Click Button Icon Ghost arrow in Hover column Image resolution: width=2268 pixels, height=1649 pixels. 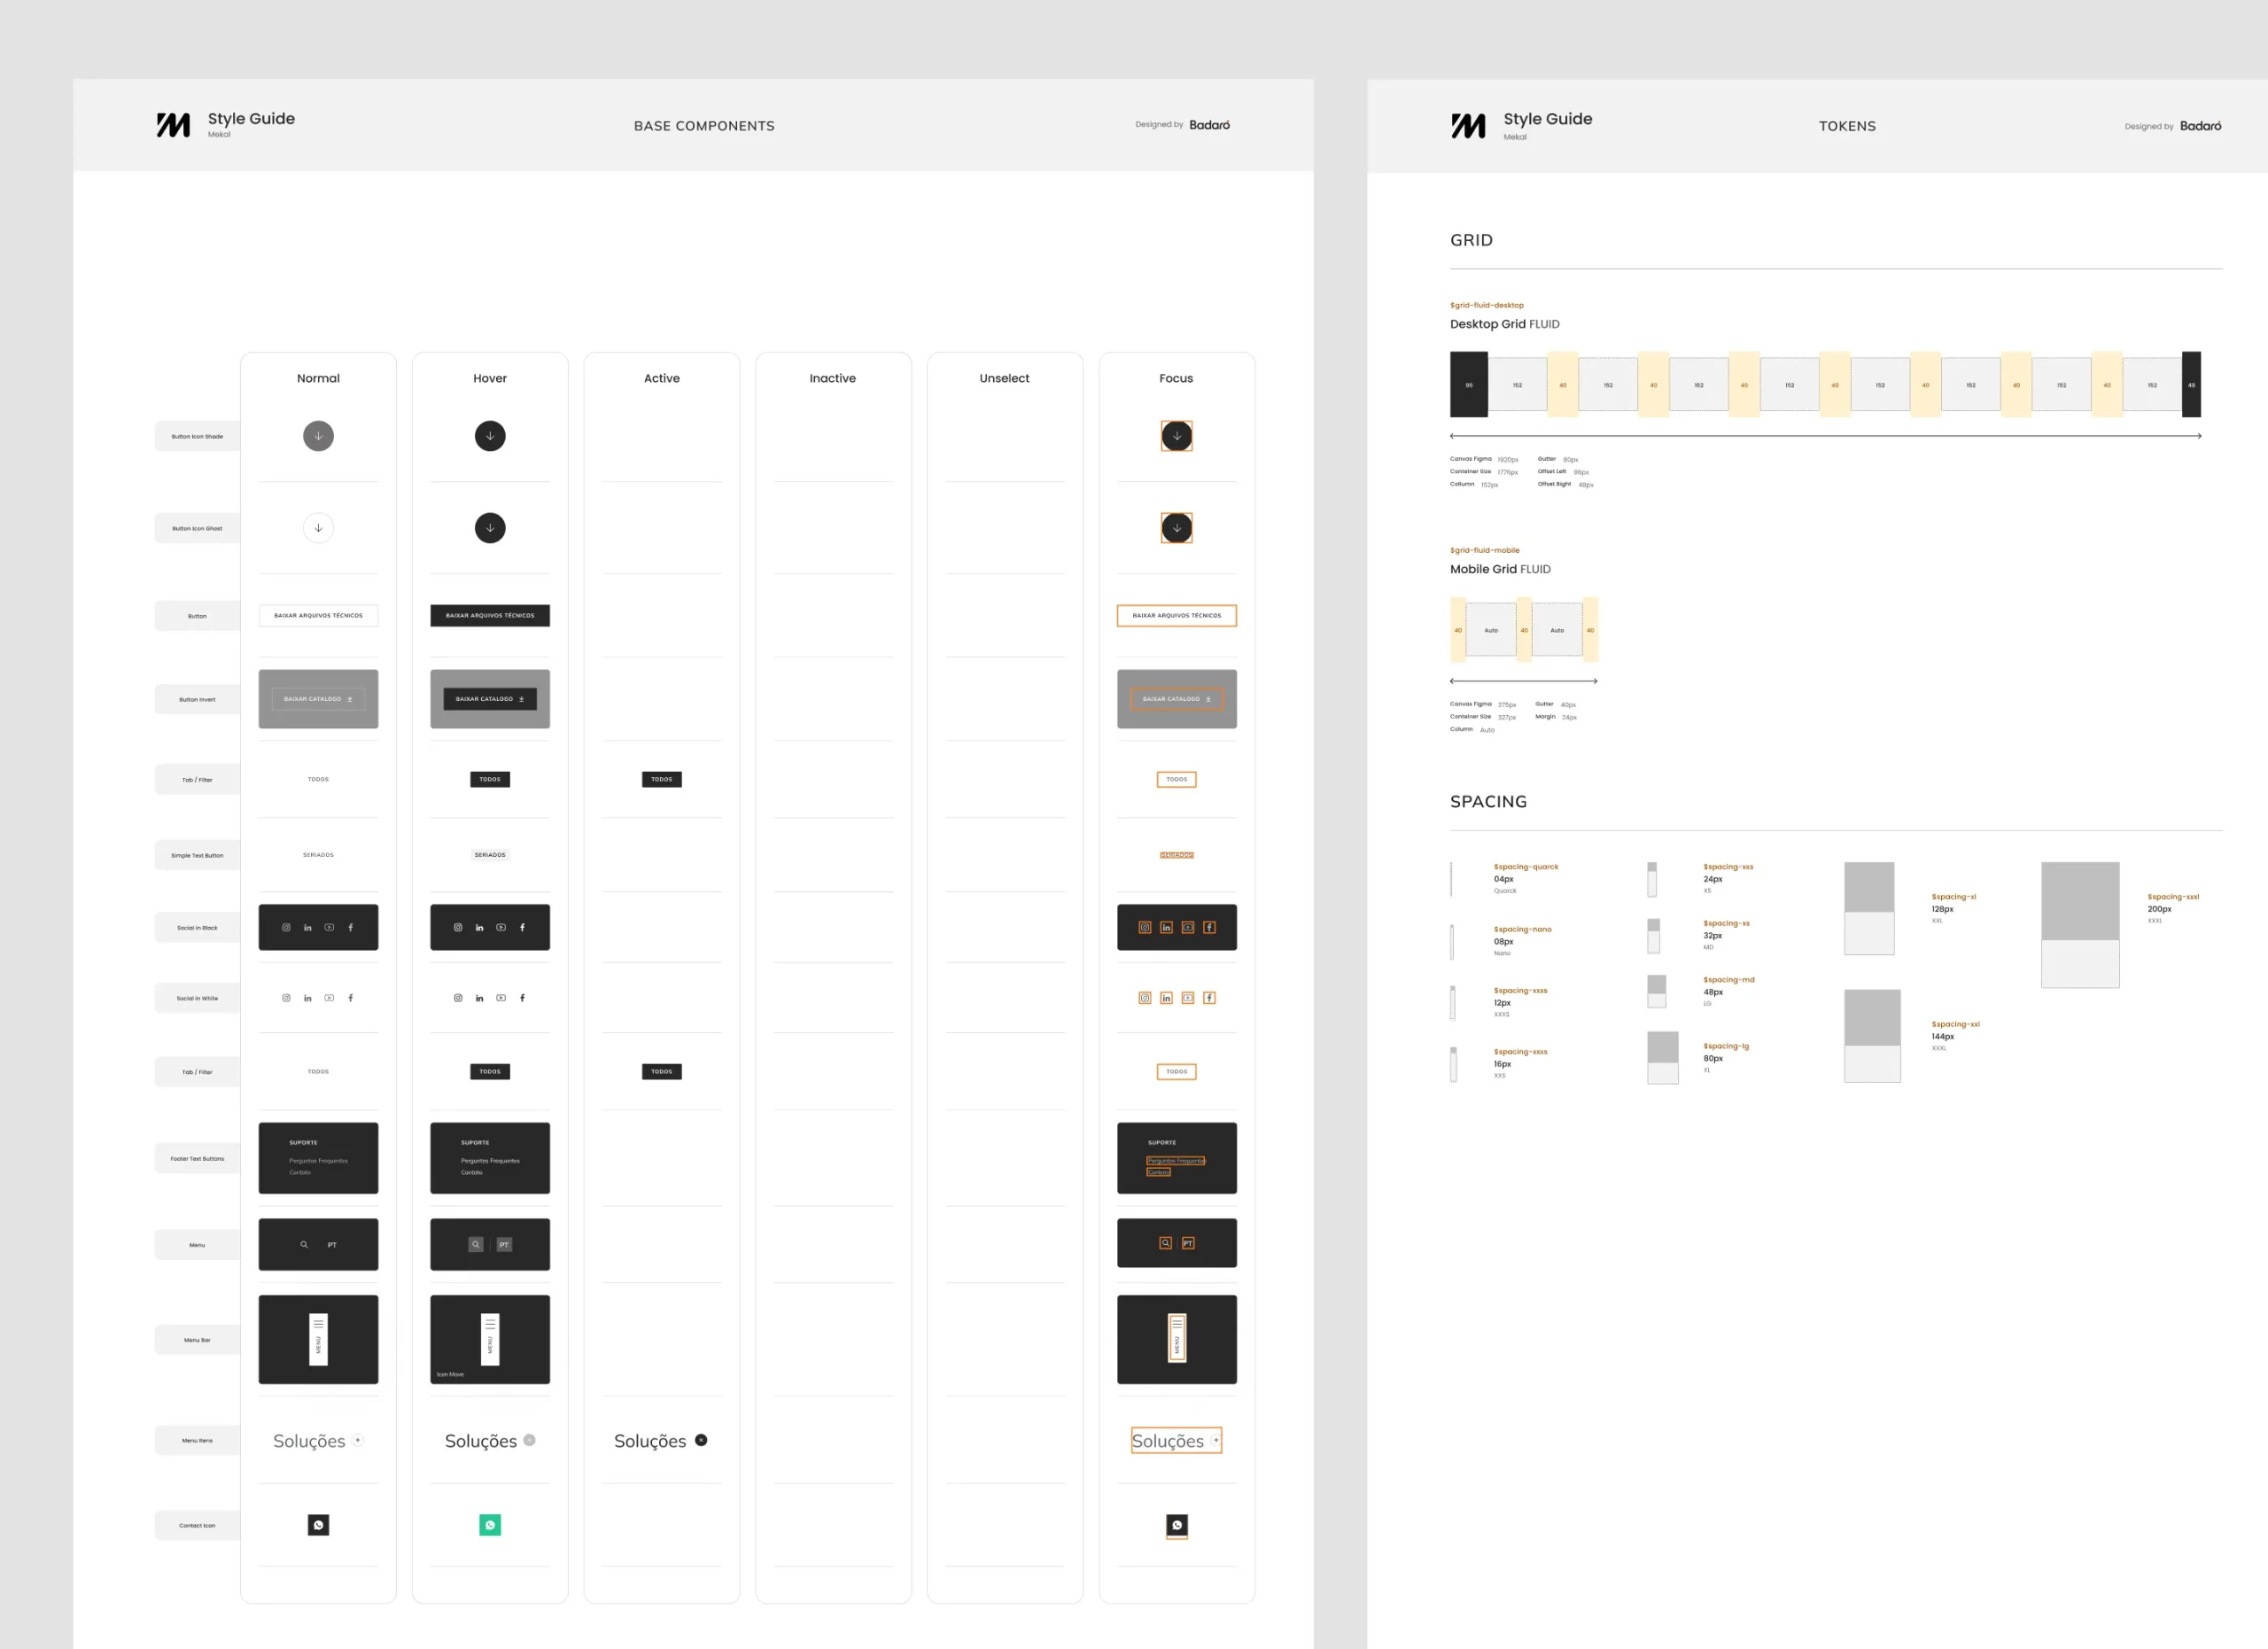pyautogui.click(x=490, y=528)
